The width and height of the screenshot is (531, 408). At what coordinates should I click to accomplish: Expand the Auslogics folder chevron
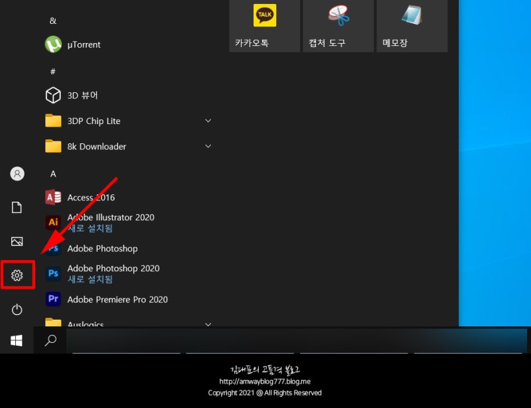coord(208,324)
